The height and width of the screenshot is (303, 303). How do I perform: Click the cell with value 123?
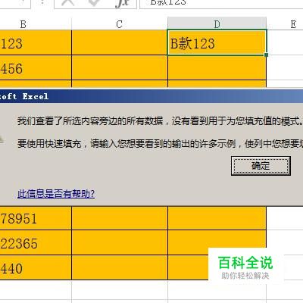click(36, 42)
